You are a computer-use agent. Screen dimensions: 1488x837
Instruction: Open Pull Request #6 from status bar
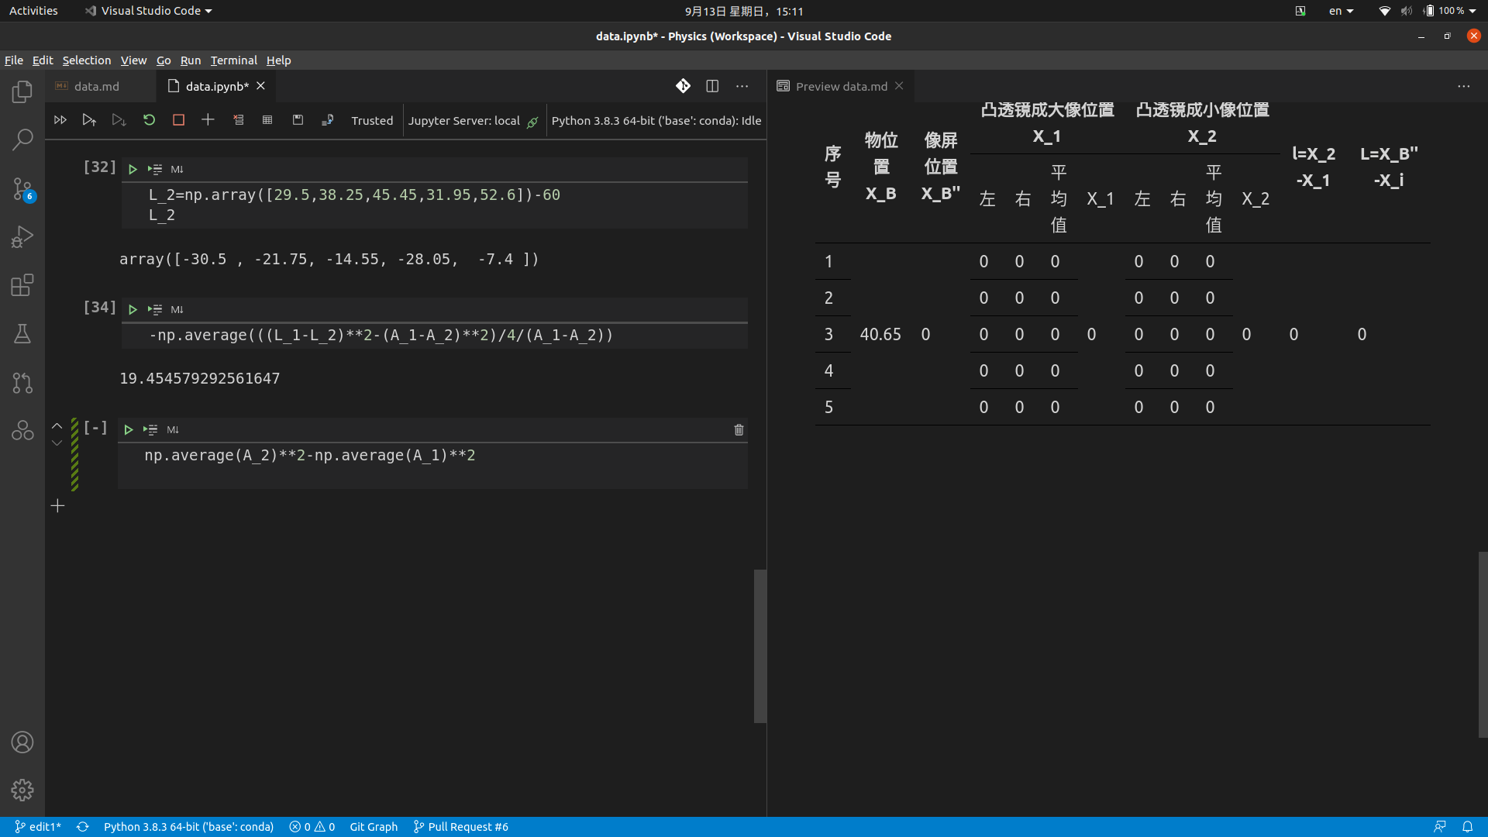tap(461, 827)
